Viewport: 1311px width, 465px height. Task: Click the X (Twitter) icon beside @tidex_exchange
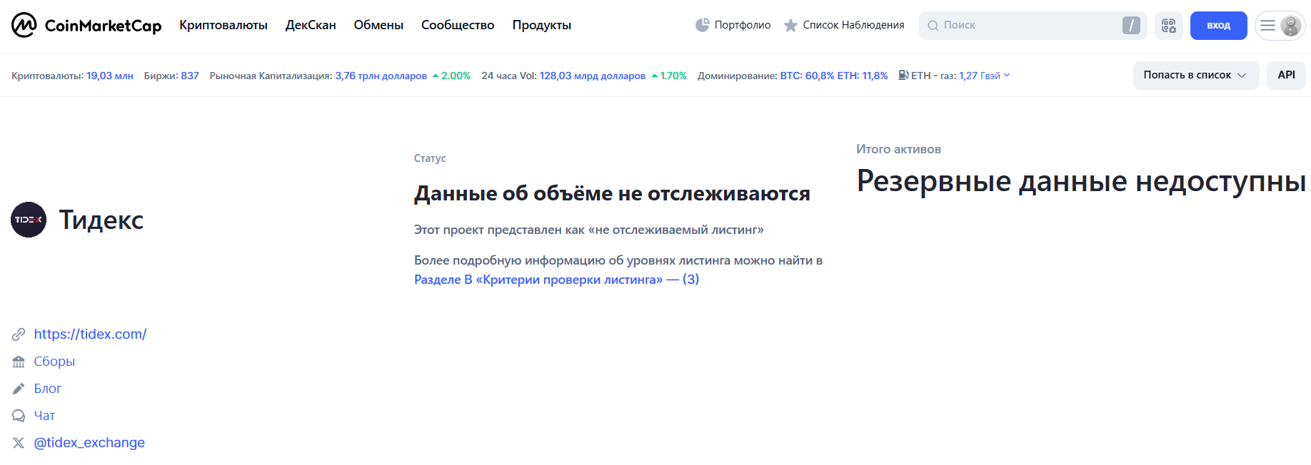(19, 443)
